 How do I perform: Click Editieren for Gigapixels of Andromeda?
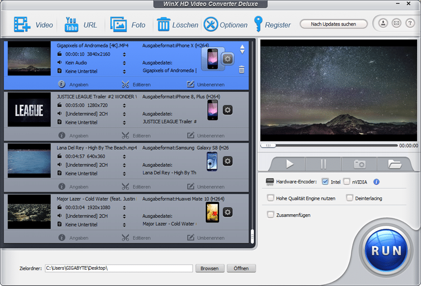click(136, 85)
